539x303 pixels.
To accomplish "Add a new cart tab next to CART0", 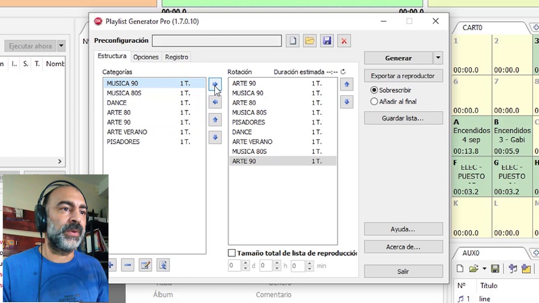I will point(536,27).
